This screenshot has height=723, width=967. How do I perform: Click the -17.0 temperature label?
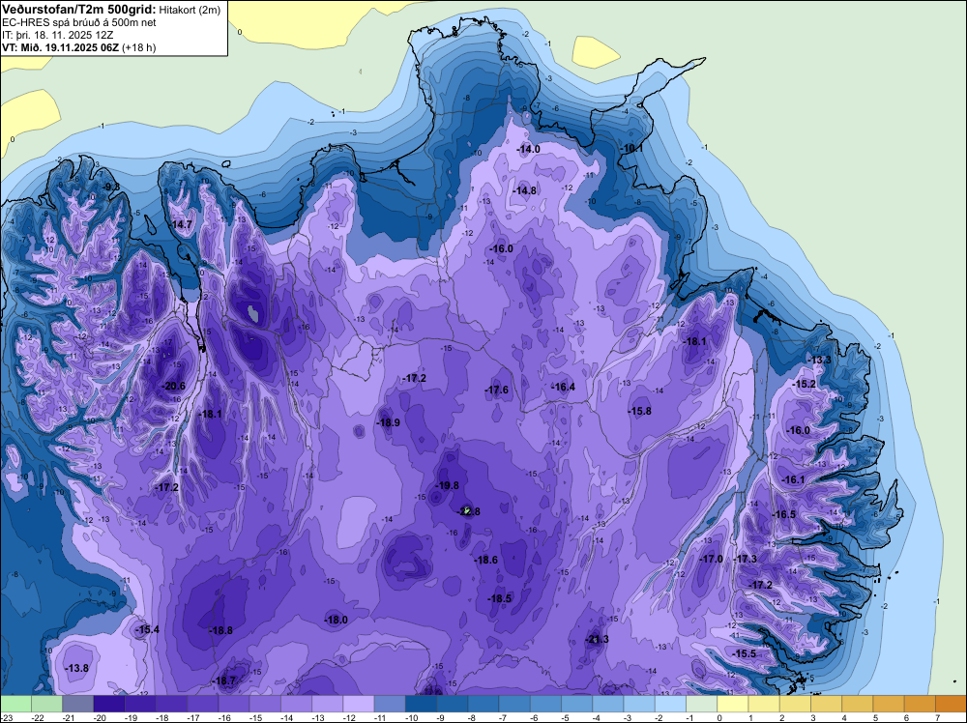pos(711,559)
